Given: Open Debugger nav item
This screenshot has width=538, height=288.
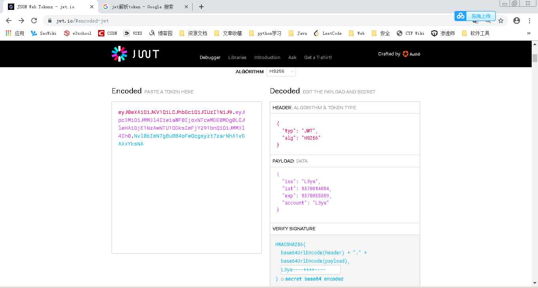Looking at the screenshot, I should click(210, 57).
